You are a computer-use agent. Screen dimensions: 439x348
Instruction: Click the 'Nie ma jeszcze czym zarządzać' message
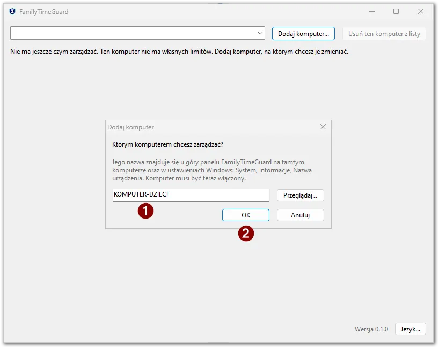[x=179, y=52]
